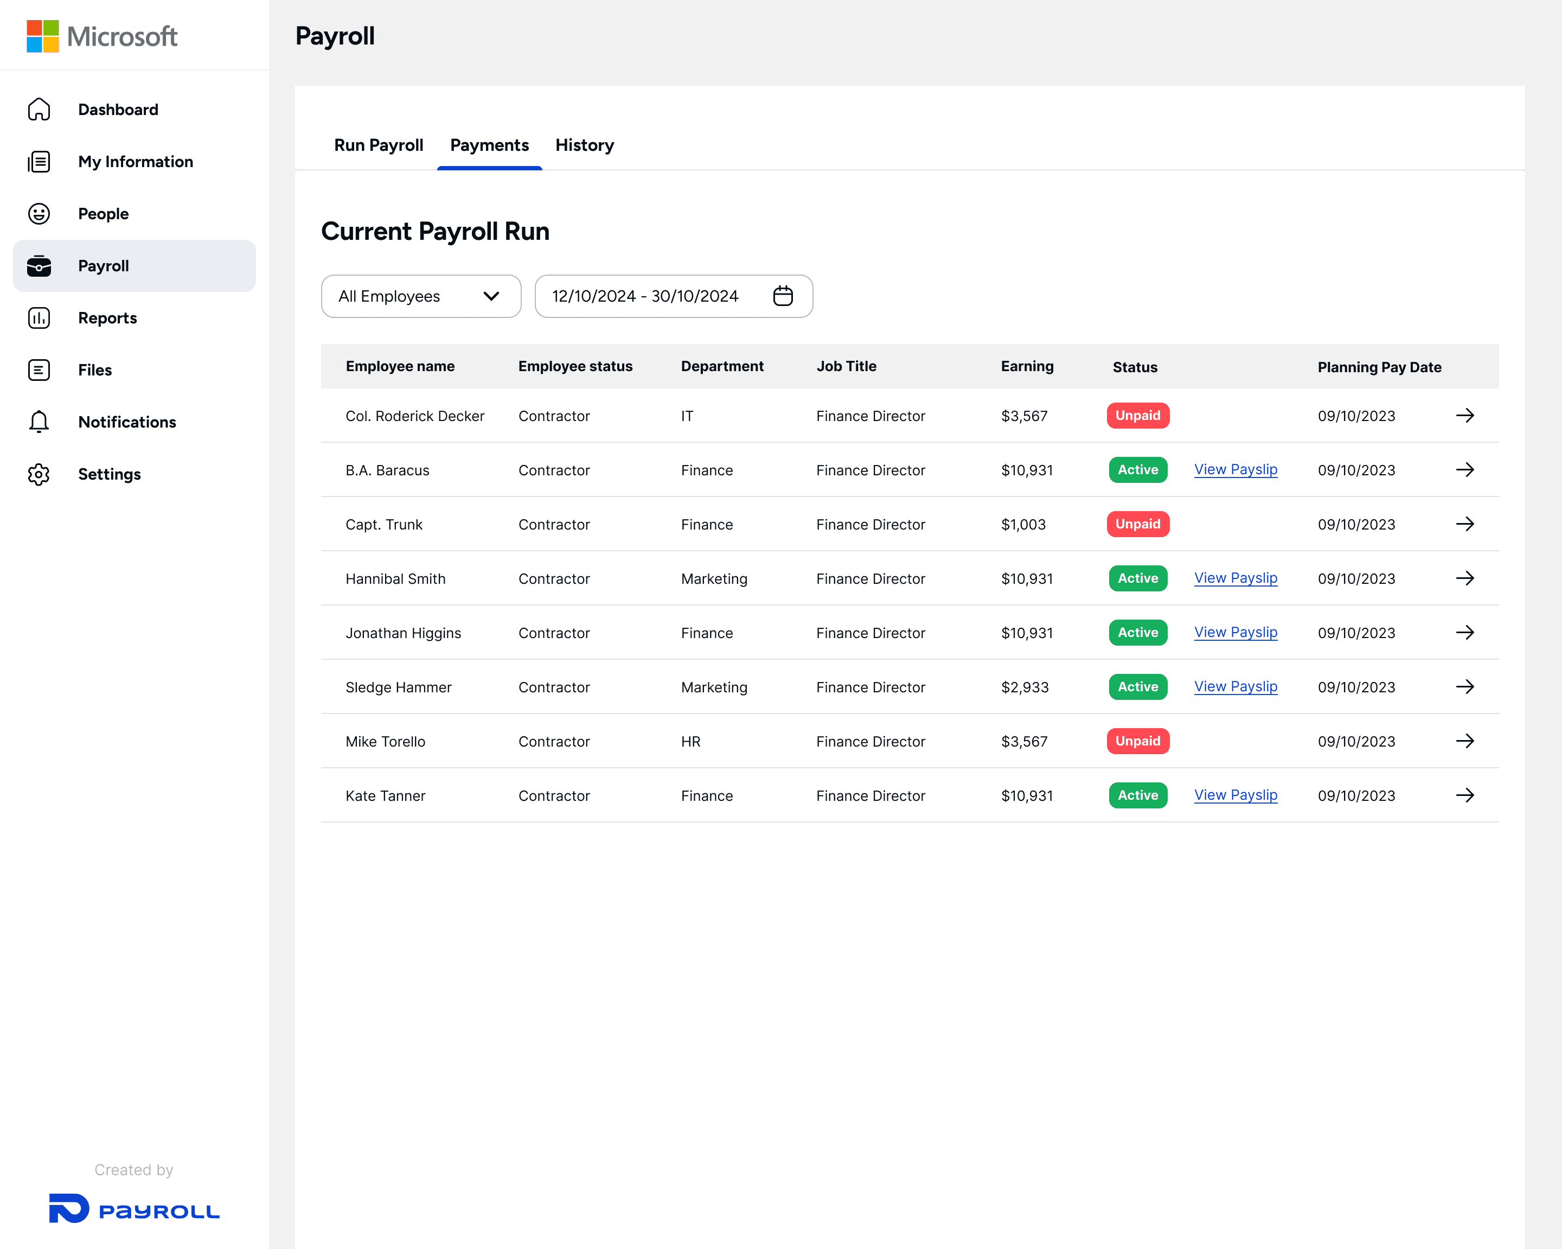This screenshot has width=1562, height=1249.
Task: Click calendar icon in date range field
Action: [783, 296]
